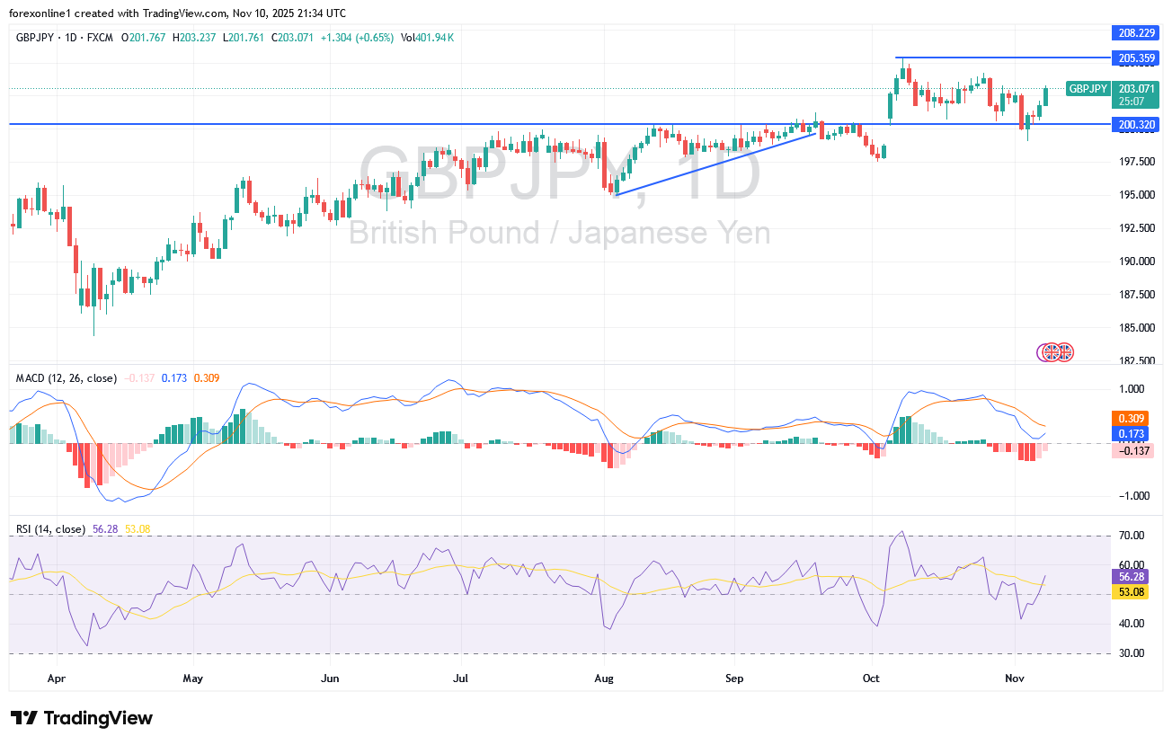Screen dimensions: 1172x745
Task: Click the current price 203.071 label
Action: click(x=1137, y=88)
